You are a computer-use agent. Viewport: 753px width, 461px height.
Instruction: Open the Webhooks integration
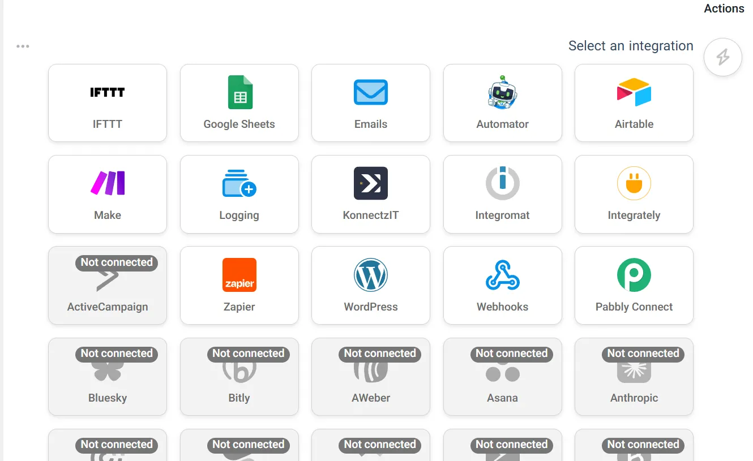[x=502, y=285]
